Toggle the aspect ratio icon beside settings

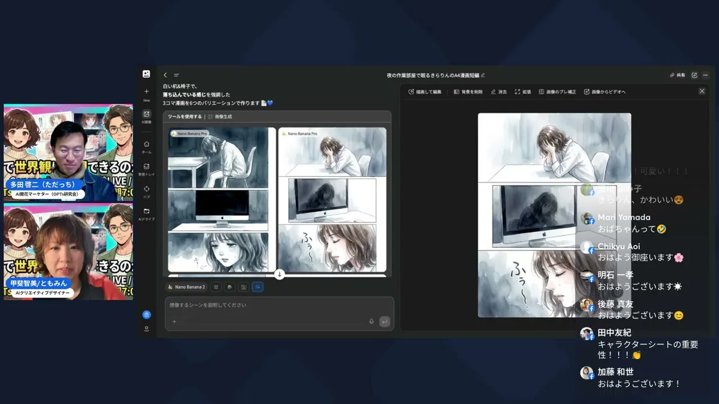coord(231,287)
